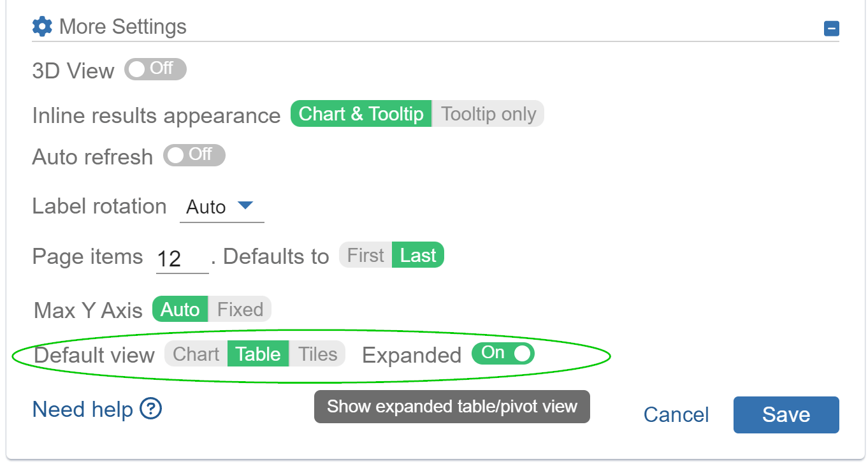This screenshot has height=464, width=868.
Task: Set Max Y Axis to Fixed
Action: [240, 309]
